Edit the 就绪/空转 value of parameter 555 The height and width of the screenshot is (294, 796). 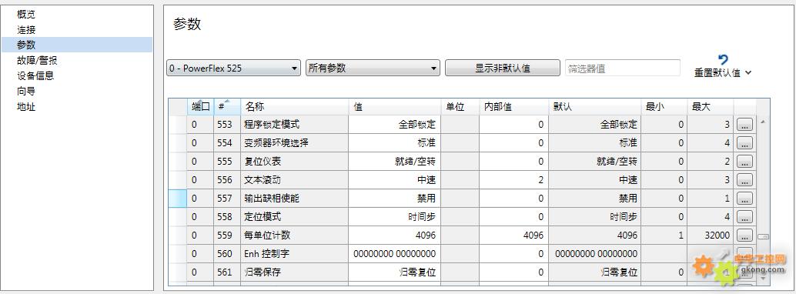point(395,162)
